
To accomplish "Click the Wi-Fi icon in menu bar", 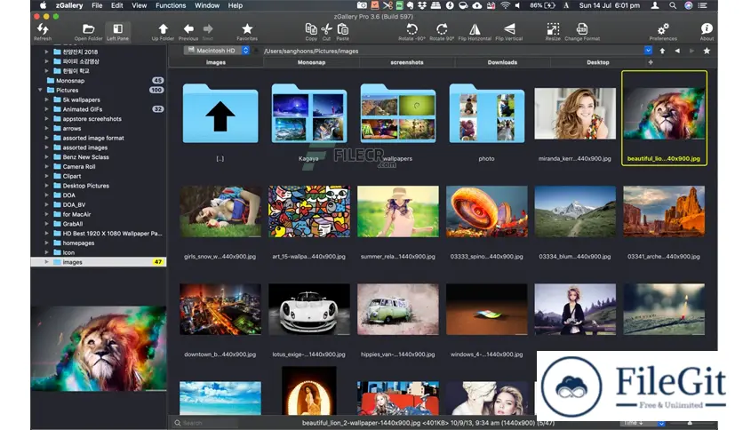I will (x=505, y=5).
